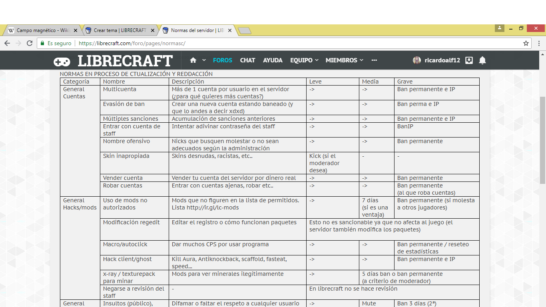Open the FOROS section
The height and width of the screenshot is (307, 546).
[222, 60]
